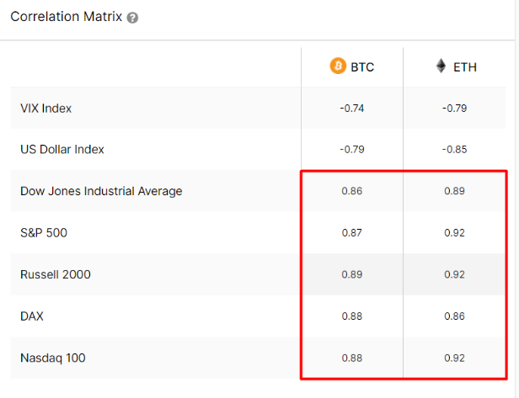Select the DAX row label
519x398 pixels.
click(32, 316)
